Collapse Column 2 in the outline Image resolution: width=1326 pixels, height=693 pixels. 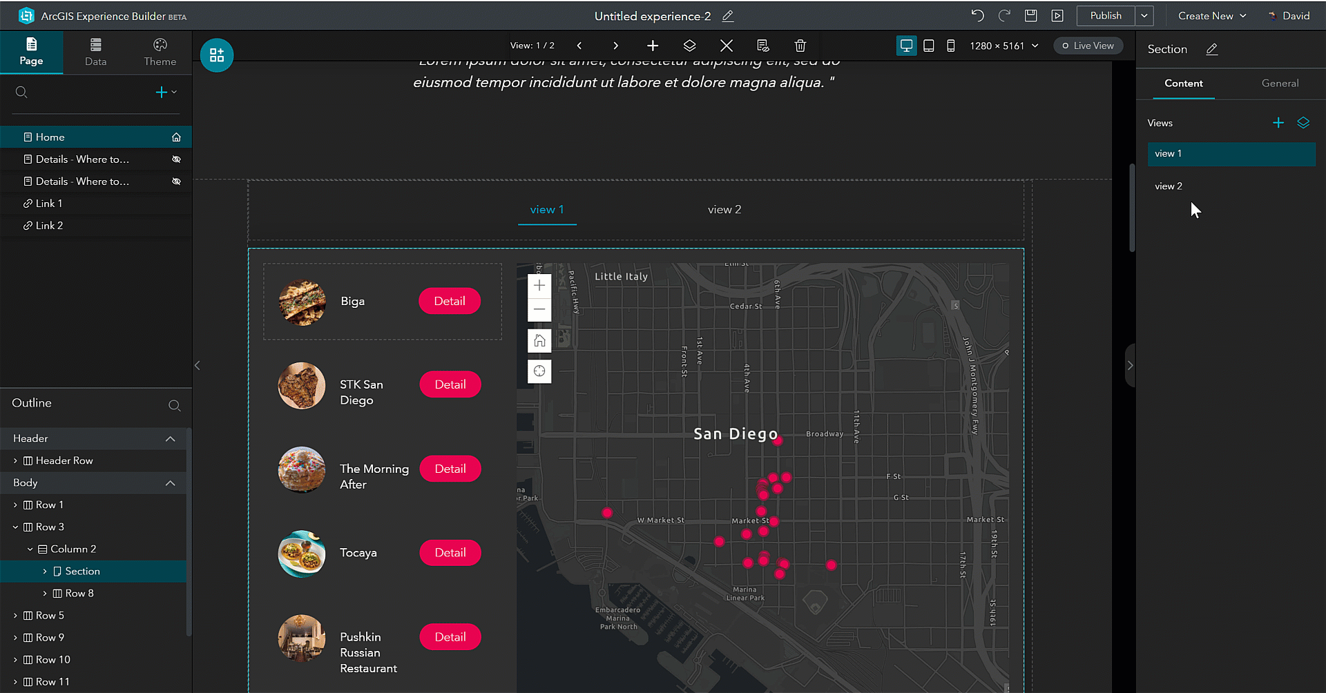point(30,549)
